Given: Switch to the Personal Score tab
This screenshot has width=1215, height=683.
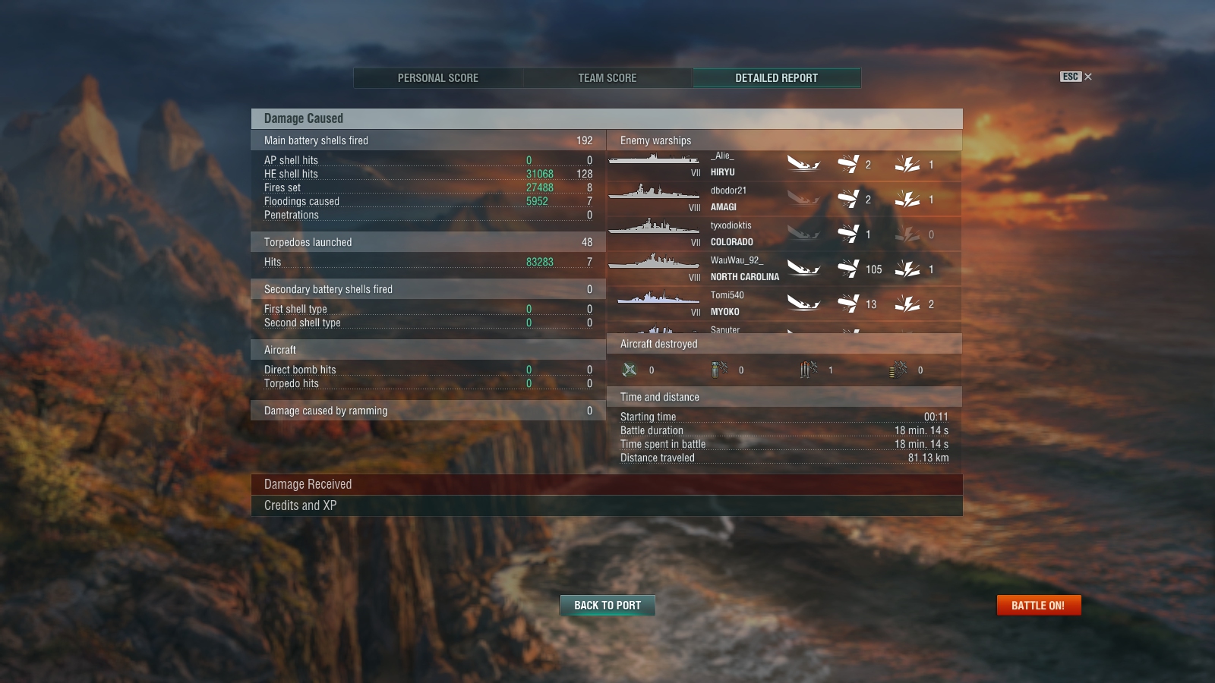Looking at the screenshot, I should (438, 77).
